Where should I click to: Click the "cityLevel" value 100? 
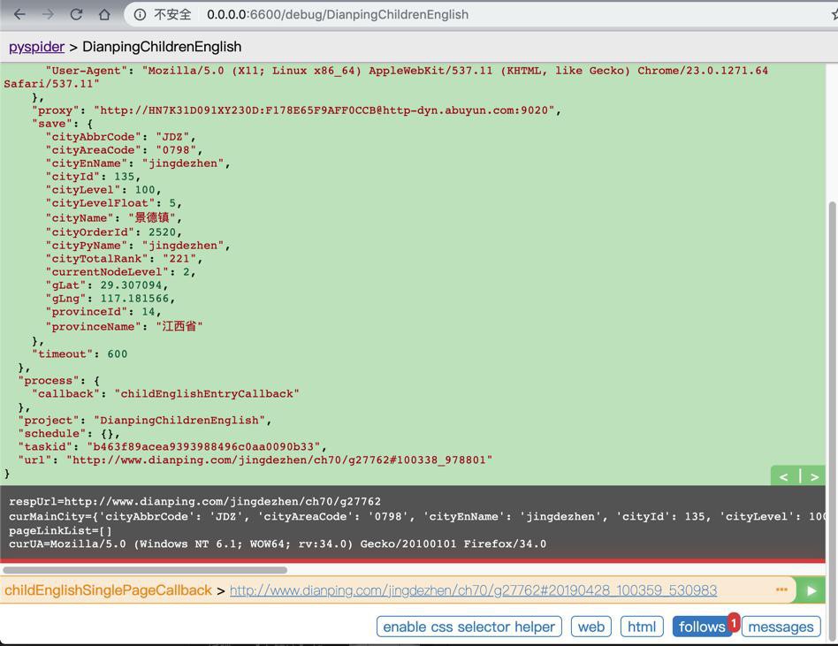point(145,190)
